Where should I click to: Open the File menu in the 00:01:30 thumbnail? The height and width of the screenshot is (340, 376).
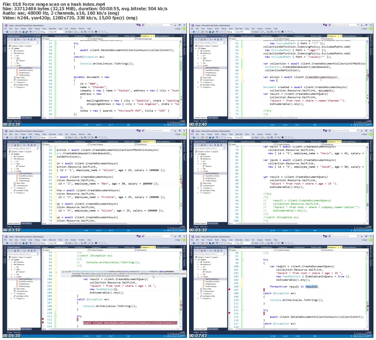5,29
